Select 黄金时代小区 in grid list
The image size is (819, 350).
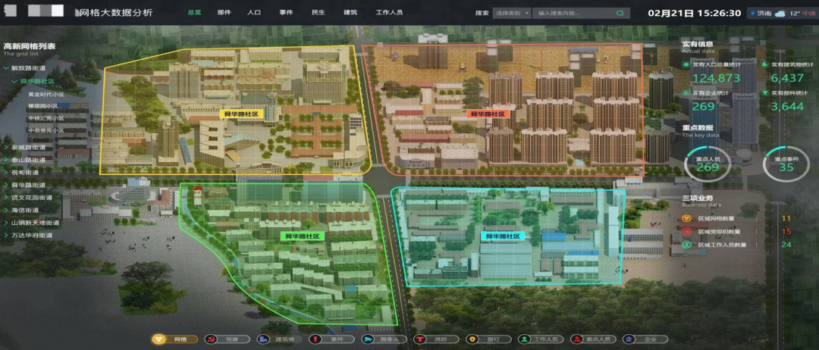pyautogui.click(x=46, y=95)
